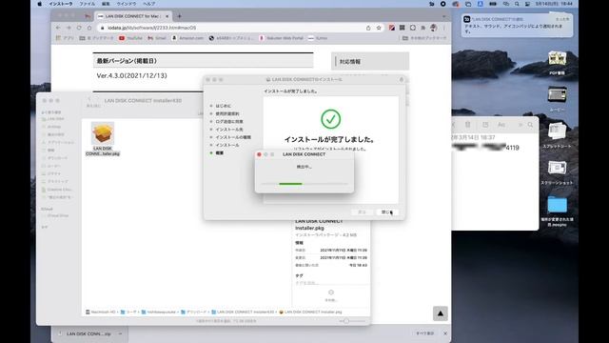609x343 pixels.
Task: Click the browser Home icon
Action: pos(89,28)
